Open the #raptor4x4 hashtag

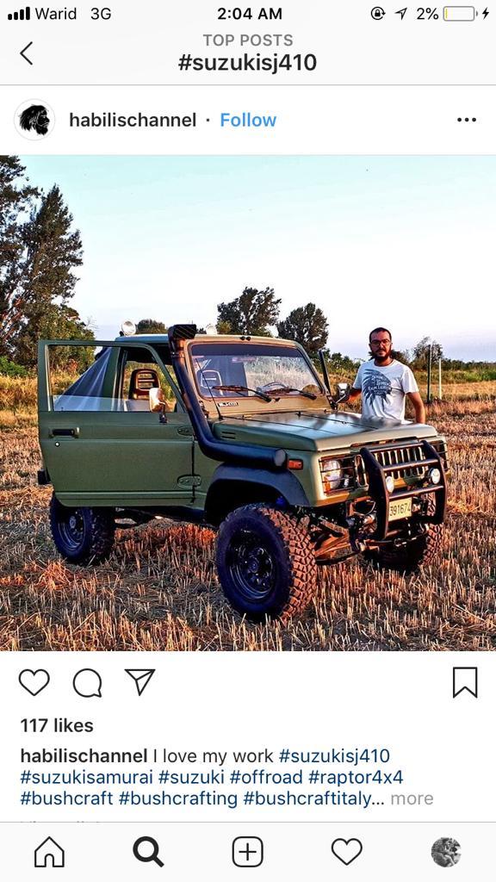[356, 777]
